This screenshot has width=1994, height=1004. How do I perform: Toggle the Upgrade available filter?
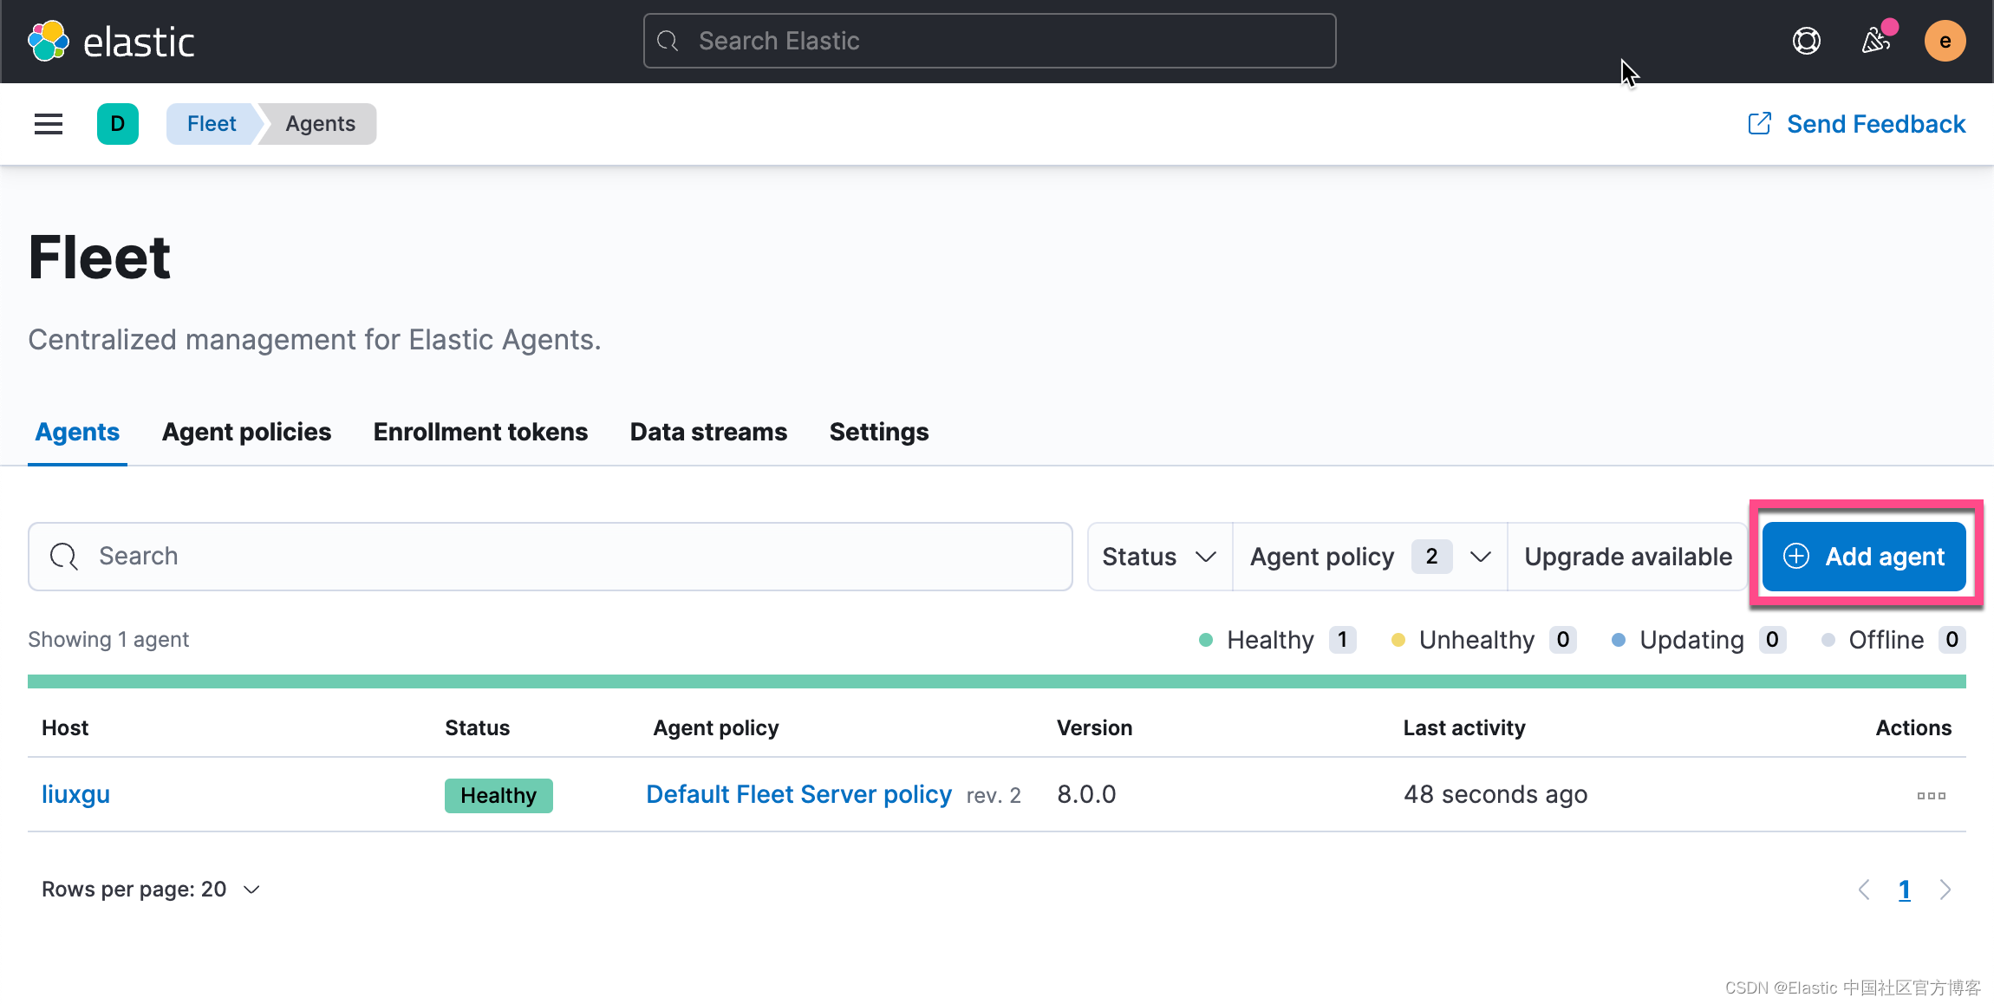pos(1628,556)
